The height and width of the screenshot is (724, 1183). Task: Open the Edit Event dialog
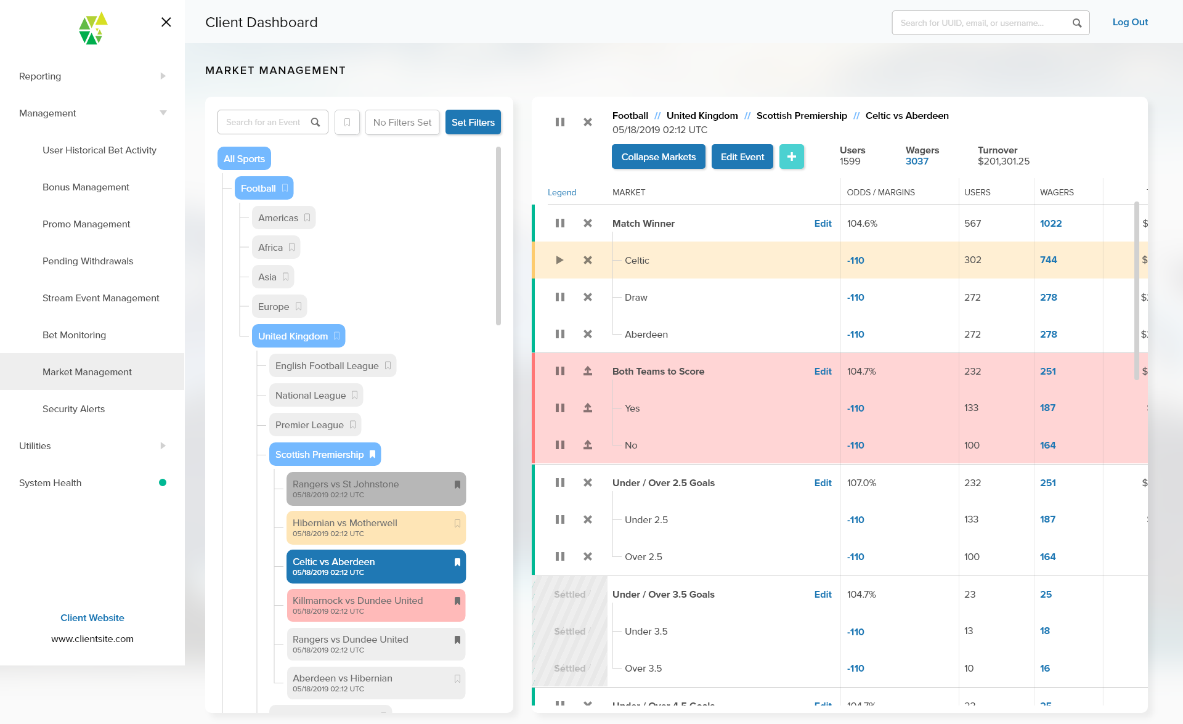click(742, 157)
